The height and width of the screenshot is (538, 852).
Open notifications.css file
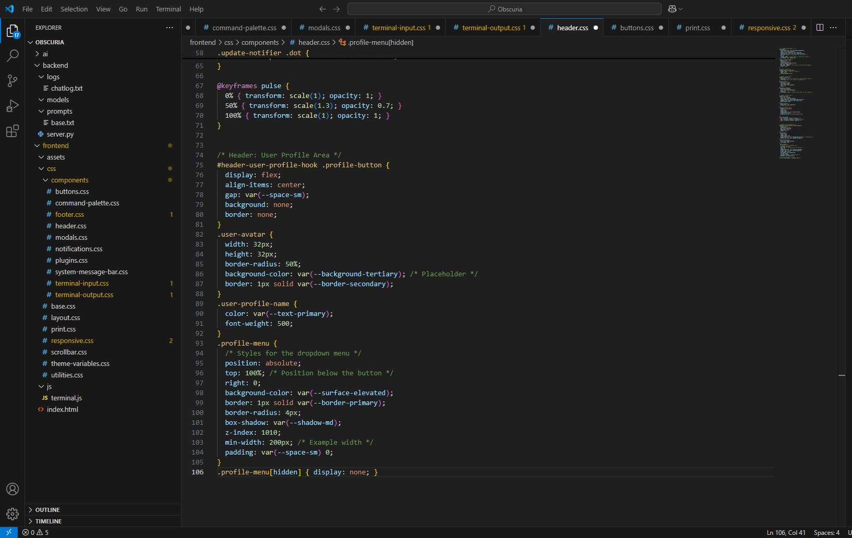tap(103, 249)
